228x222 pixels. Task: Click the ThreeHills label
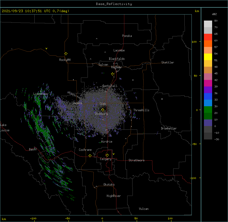click(x=141, y=110)
